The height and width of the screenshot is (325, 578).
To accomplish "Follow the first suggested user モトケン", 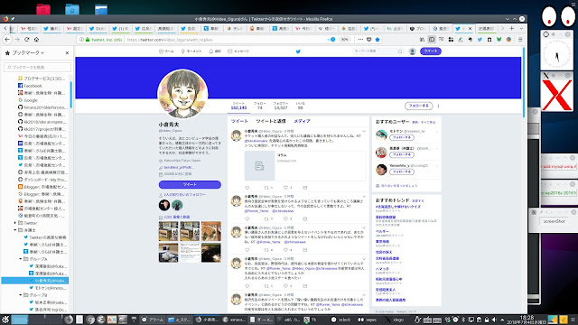I will pos(402,137).
